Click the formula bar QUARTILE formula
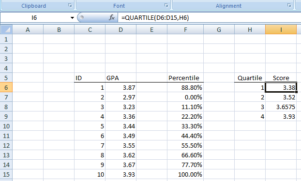The width and height of the screenshot is (301, 181). pos(155,18)
